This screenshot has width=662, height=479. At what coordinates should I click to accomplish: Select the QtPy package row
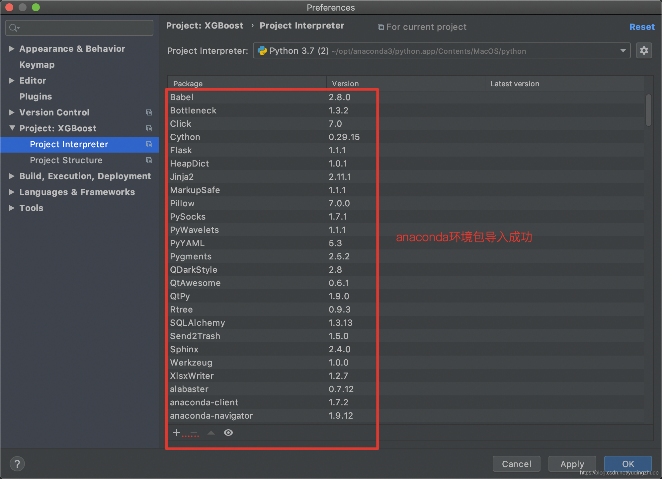click(x=406, y=296)
